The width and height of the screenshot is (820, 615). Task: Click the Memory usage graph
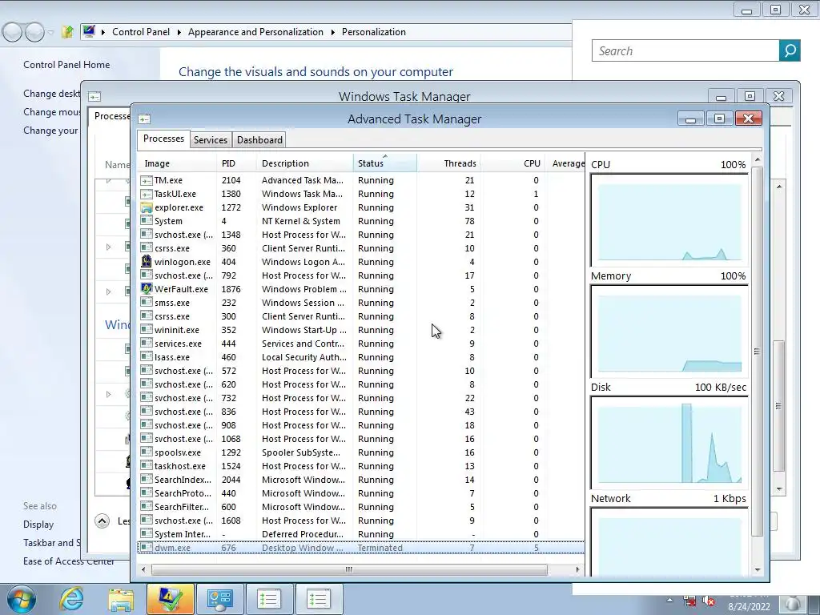point(669,332)
